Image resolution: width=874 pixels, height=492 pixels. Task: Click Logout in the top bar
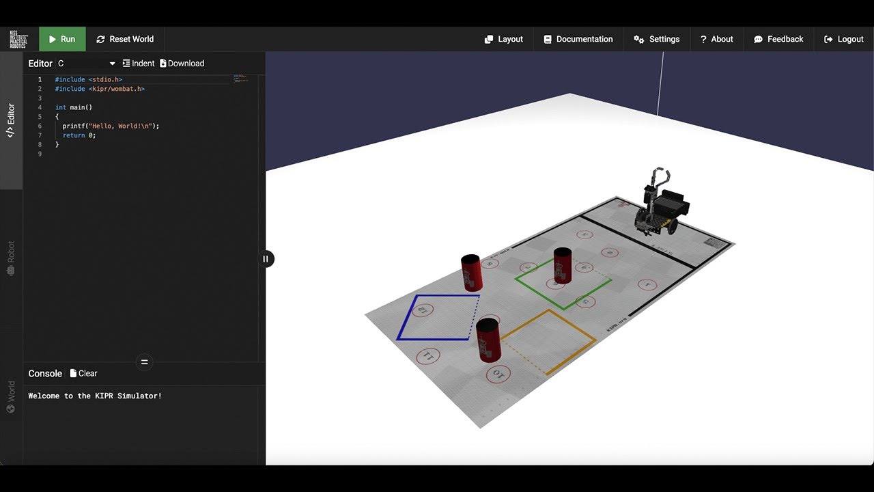[843, 39]
